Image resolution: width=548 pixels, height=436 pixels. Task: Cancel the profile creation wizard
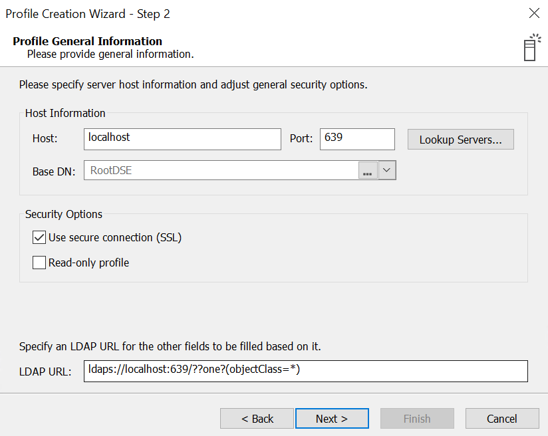click(x=501, y=419)
